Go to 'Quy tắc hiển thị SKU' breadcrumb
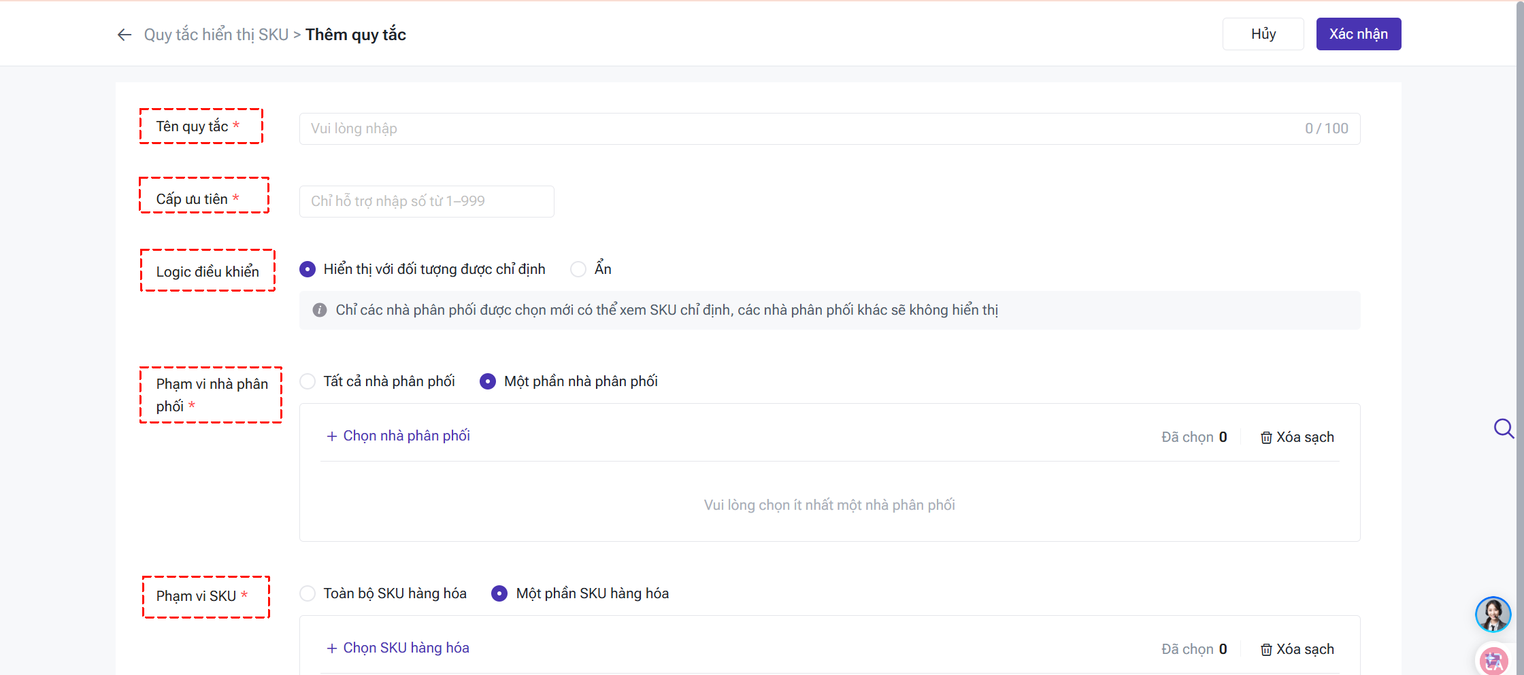This screenshot has height=675, width=1524. pos(216,35)
